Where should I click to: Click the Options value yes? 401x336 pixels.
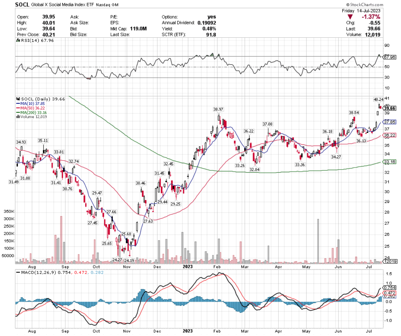(212, 17)
